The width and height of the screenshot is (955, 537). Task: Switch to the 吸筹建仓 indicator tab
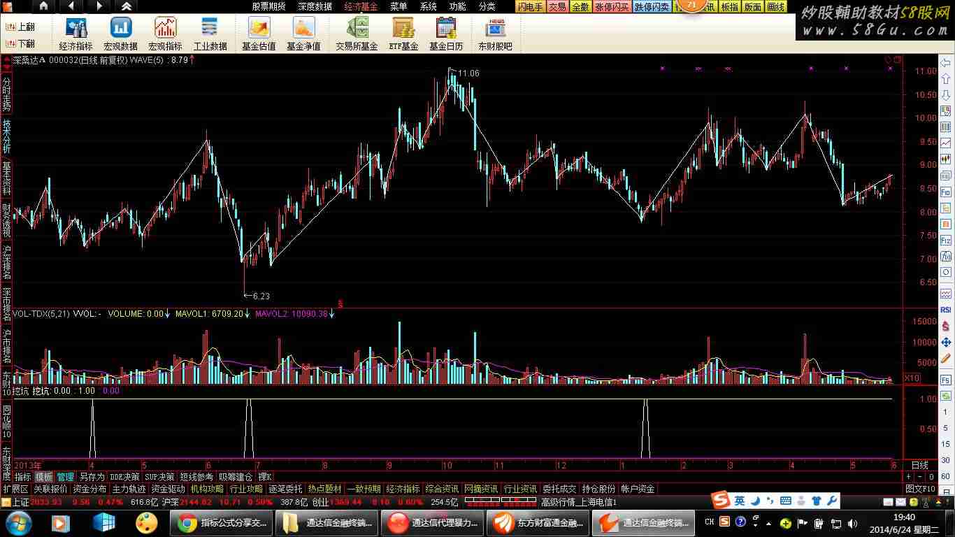236,477
